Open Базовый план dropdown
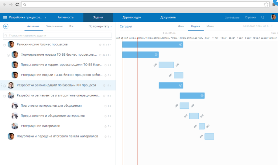 (258, 26)
